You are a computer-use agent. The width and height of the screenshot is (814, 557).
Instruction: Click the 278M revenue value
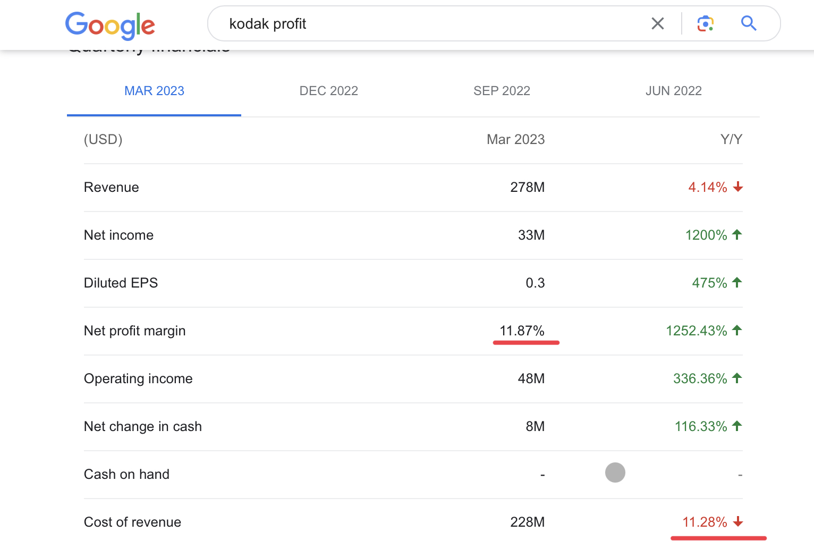tap(527, 187)
